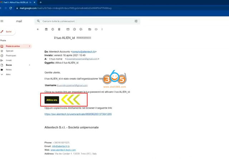The width and height of the screenshot is (229, 159).
Task: Remove the Posta in arrivo label chip
Action: pos(90,38)
